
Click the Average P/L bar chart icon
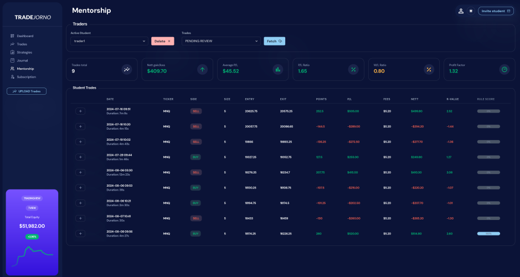(278, 69)
